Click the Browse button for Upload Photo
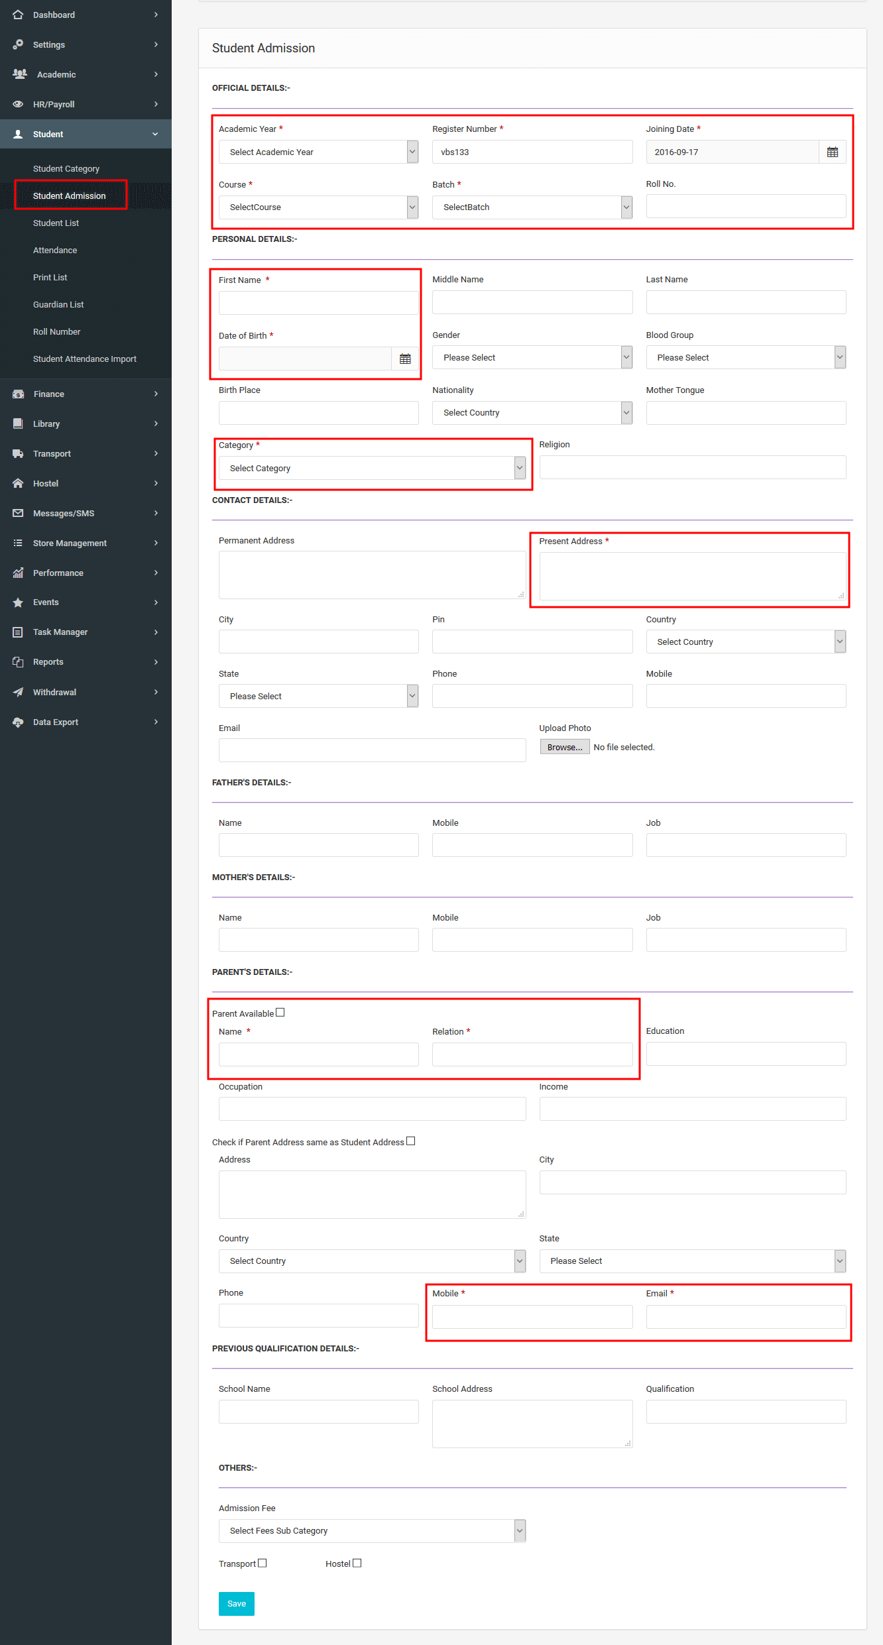 [x=565, y=747]
